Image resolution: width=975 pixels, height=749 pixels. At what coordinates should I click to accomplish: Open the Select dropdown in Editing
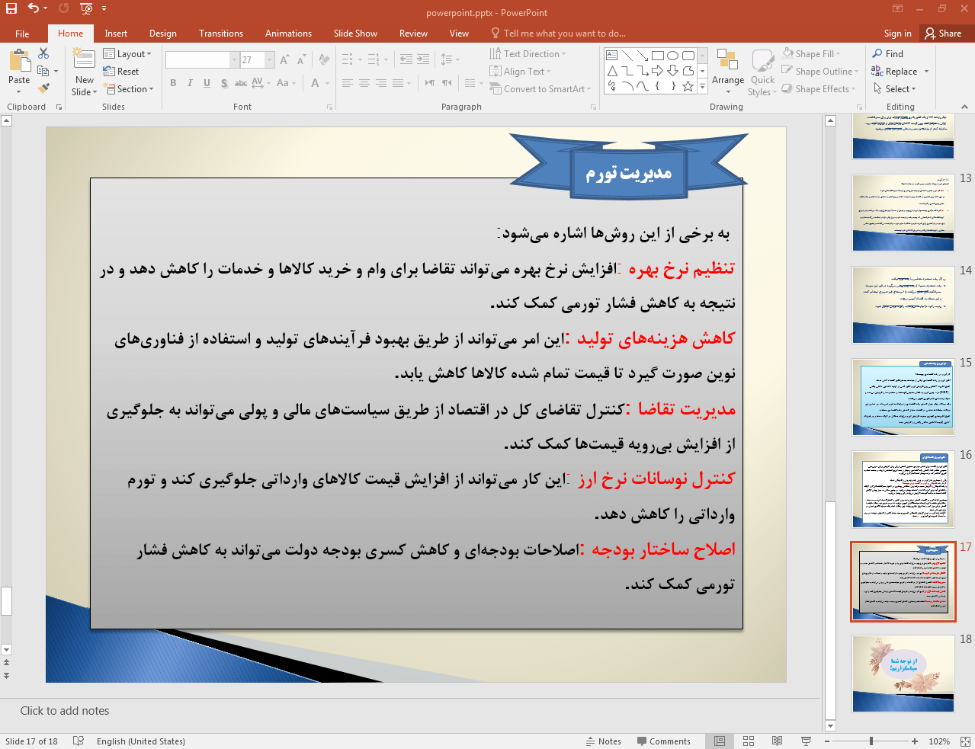coord(895,89)
